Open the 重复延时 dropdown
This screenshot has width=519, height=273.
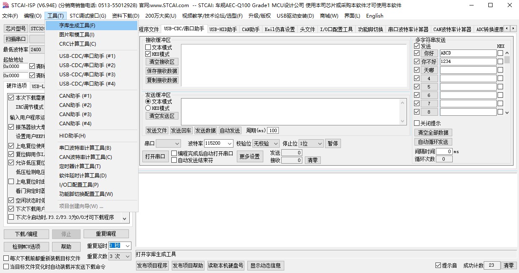coord(120,246)
